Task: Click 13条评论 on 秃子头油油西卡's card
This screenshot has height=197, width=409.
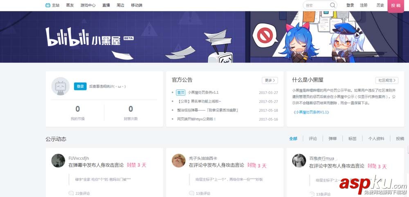Action: 203,193
